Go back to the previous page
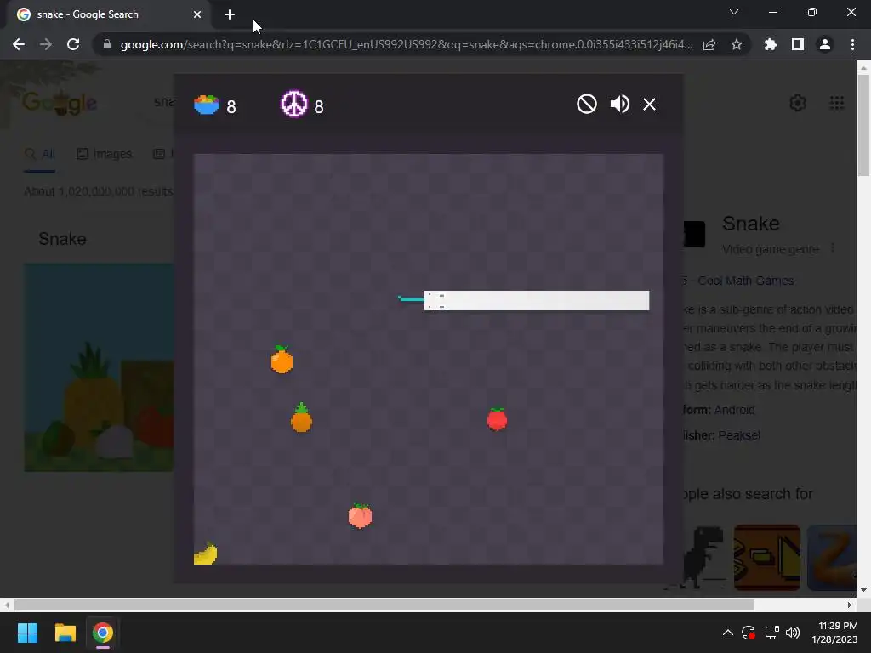 19,44
